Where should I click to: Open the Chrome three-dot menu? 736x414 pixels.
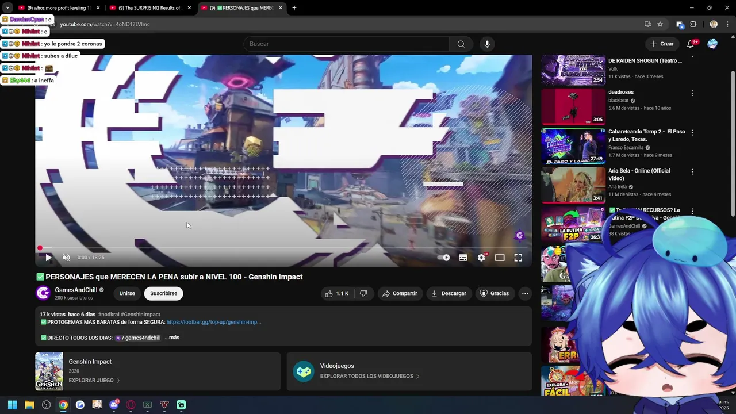coord(727,24)
